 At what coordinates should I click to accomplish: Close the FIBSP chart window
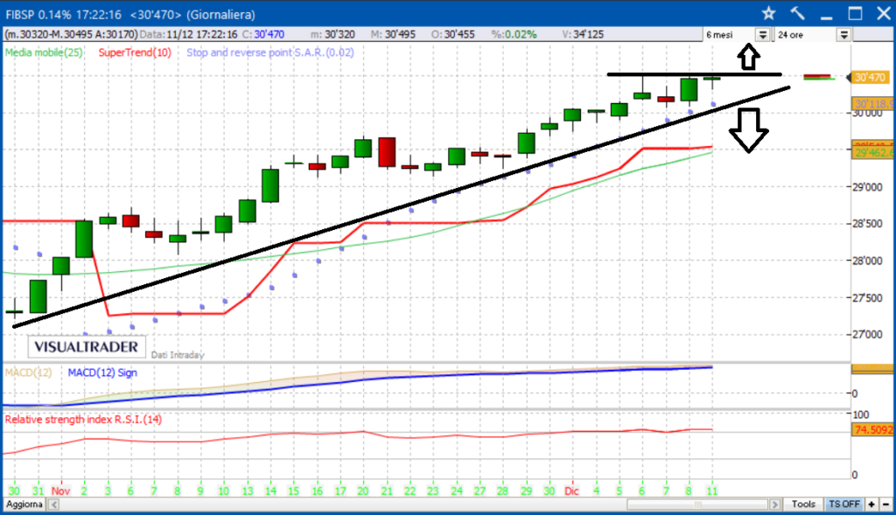pyautogui.click(x=883, y=13)
